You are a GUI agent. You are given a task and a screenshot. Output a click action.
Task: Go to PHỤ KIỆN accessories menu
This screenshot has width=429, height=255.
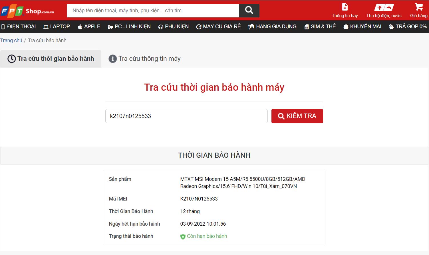174,27
